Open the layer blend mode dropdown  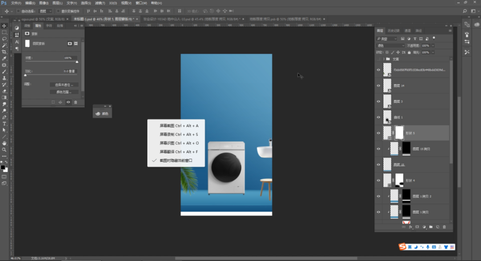tap(391, 45)
